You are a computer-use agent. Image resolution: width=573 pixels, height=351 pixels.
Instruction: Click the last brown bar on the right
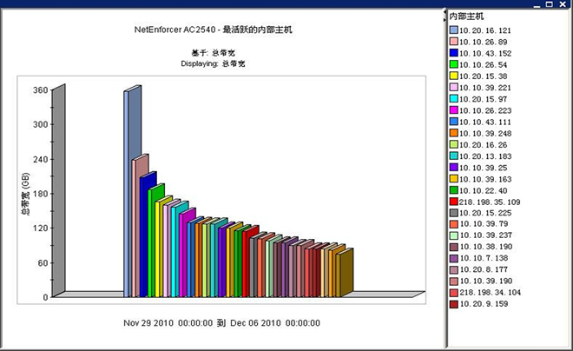tap(345, 274)
